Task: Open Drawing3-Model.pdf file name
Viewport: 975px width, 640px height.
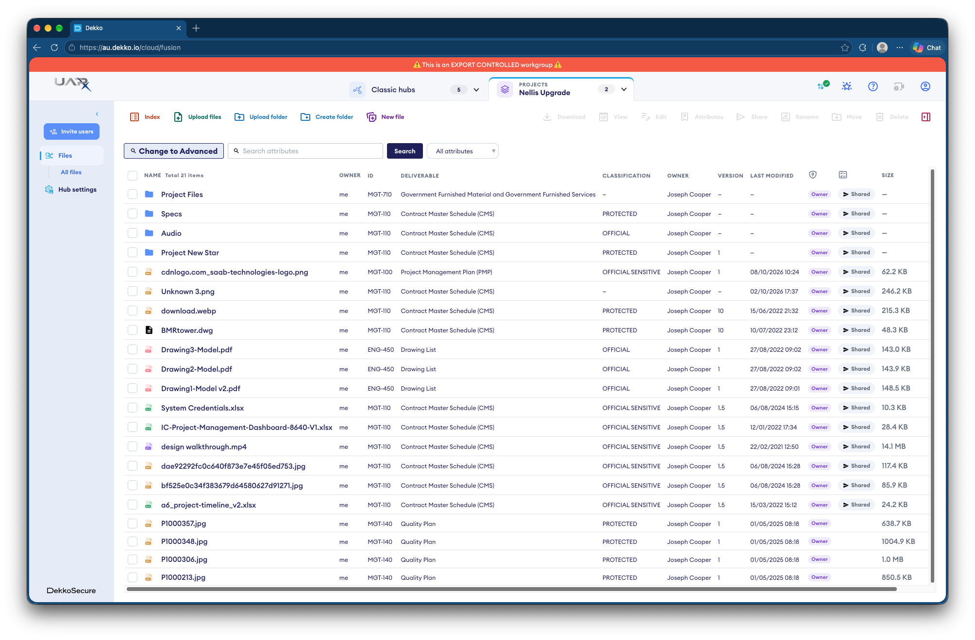Action: (197, 349)
